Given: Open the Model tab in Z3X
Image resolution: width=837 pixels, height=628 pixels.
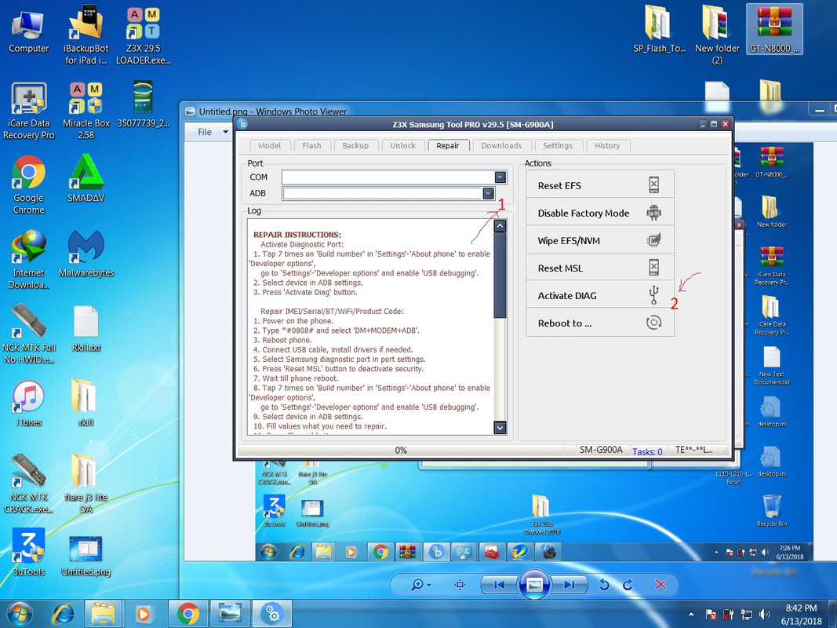Looking at the screenshot, I should pyautogui.click(x=270, y=146).
